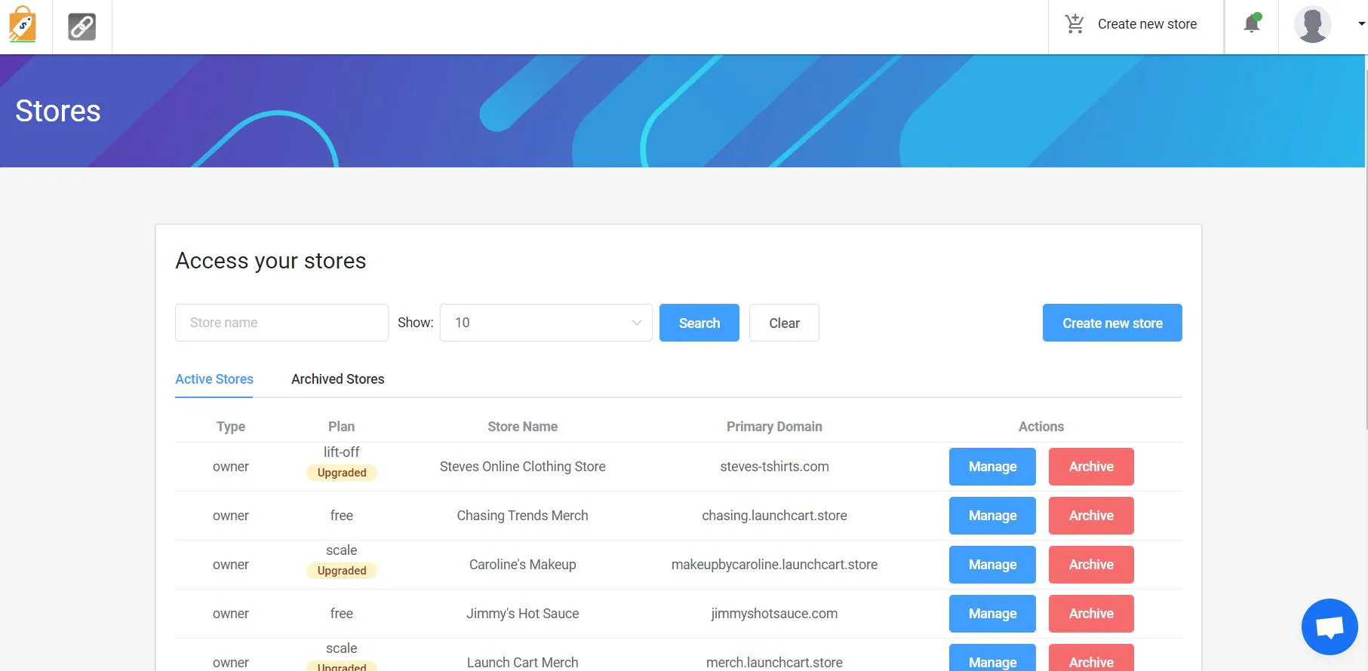
Task: Switch to the Active Stores tab
Action: pos(214,379)
